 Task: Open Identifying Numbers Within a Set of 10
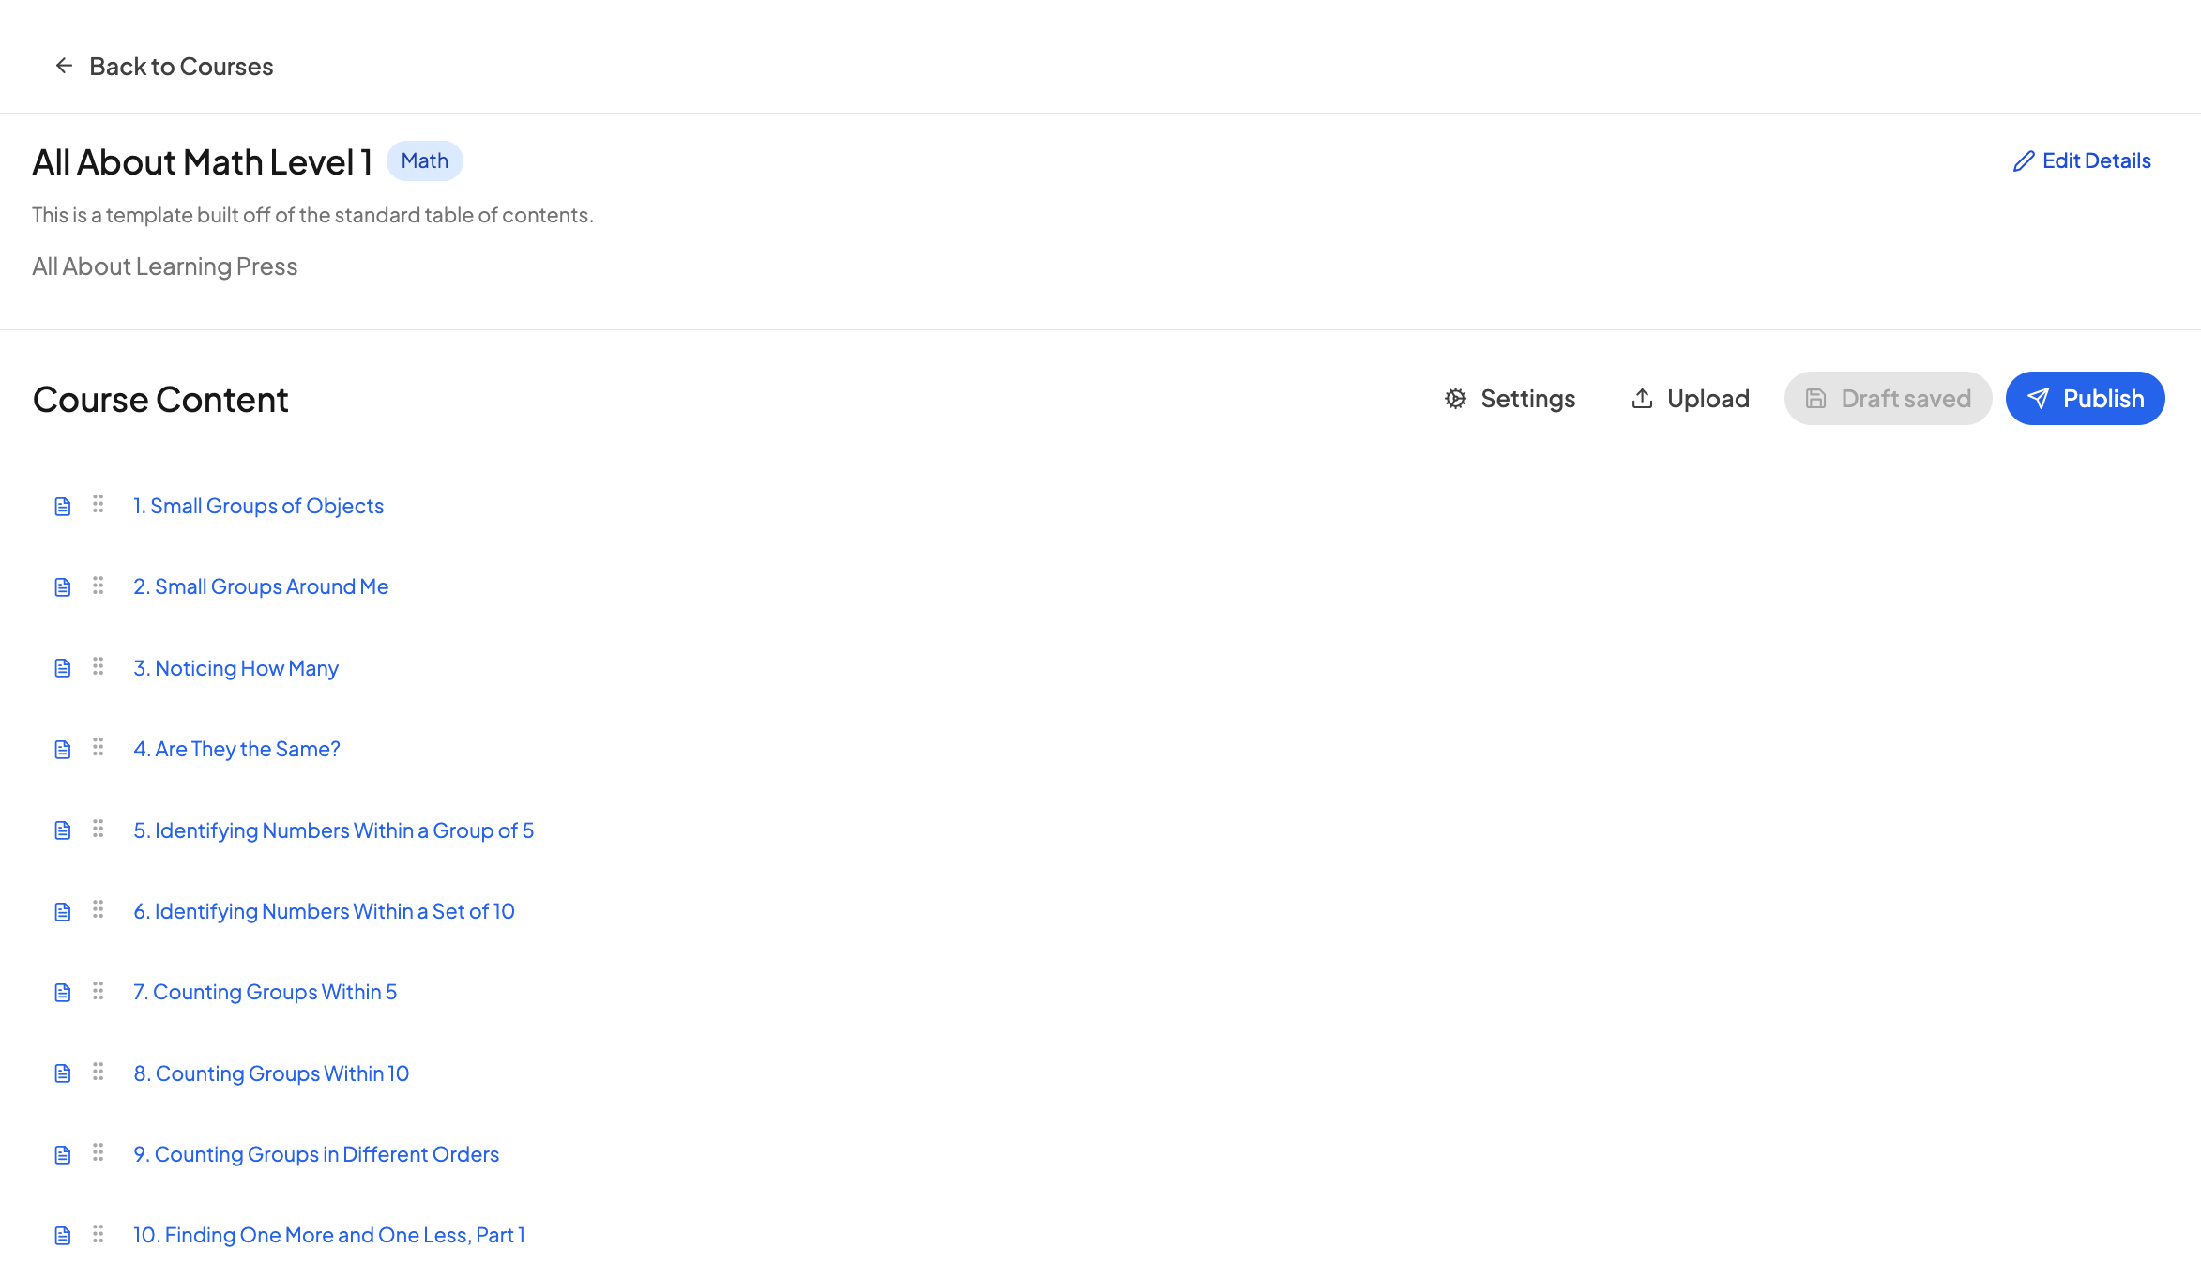(324, 911)
